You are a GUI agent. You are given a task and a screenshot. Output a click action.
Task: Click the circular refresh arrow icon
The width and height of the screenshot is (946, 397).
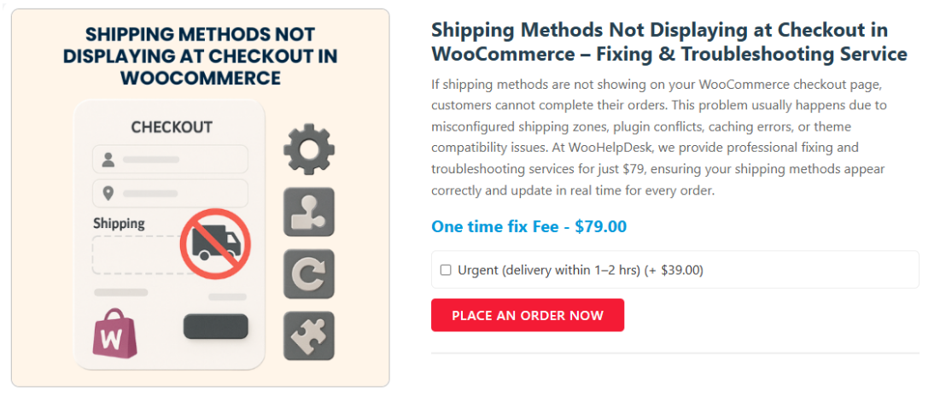click(x=308, y=274)
